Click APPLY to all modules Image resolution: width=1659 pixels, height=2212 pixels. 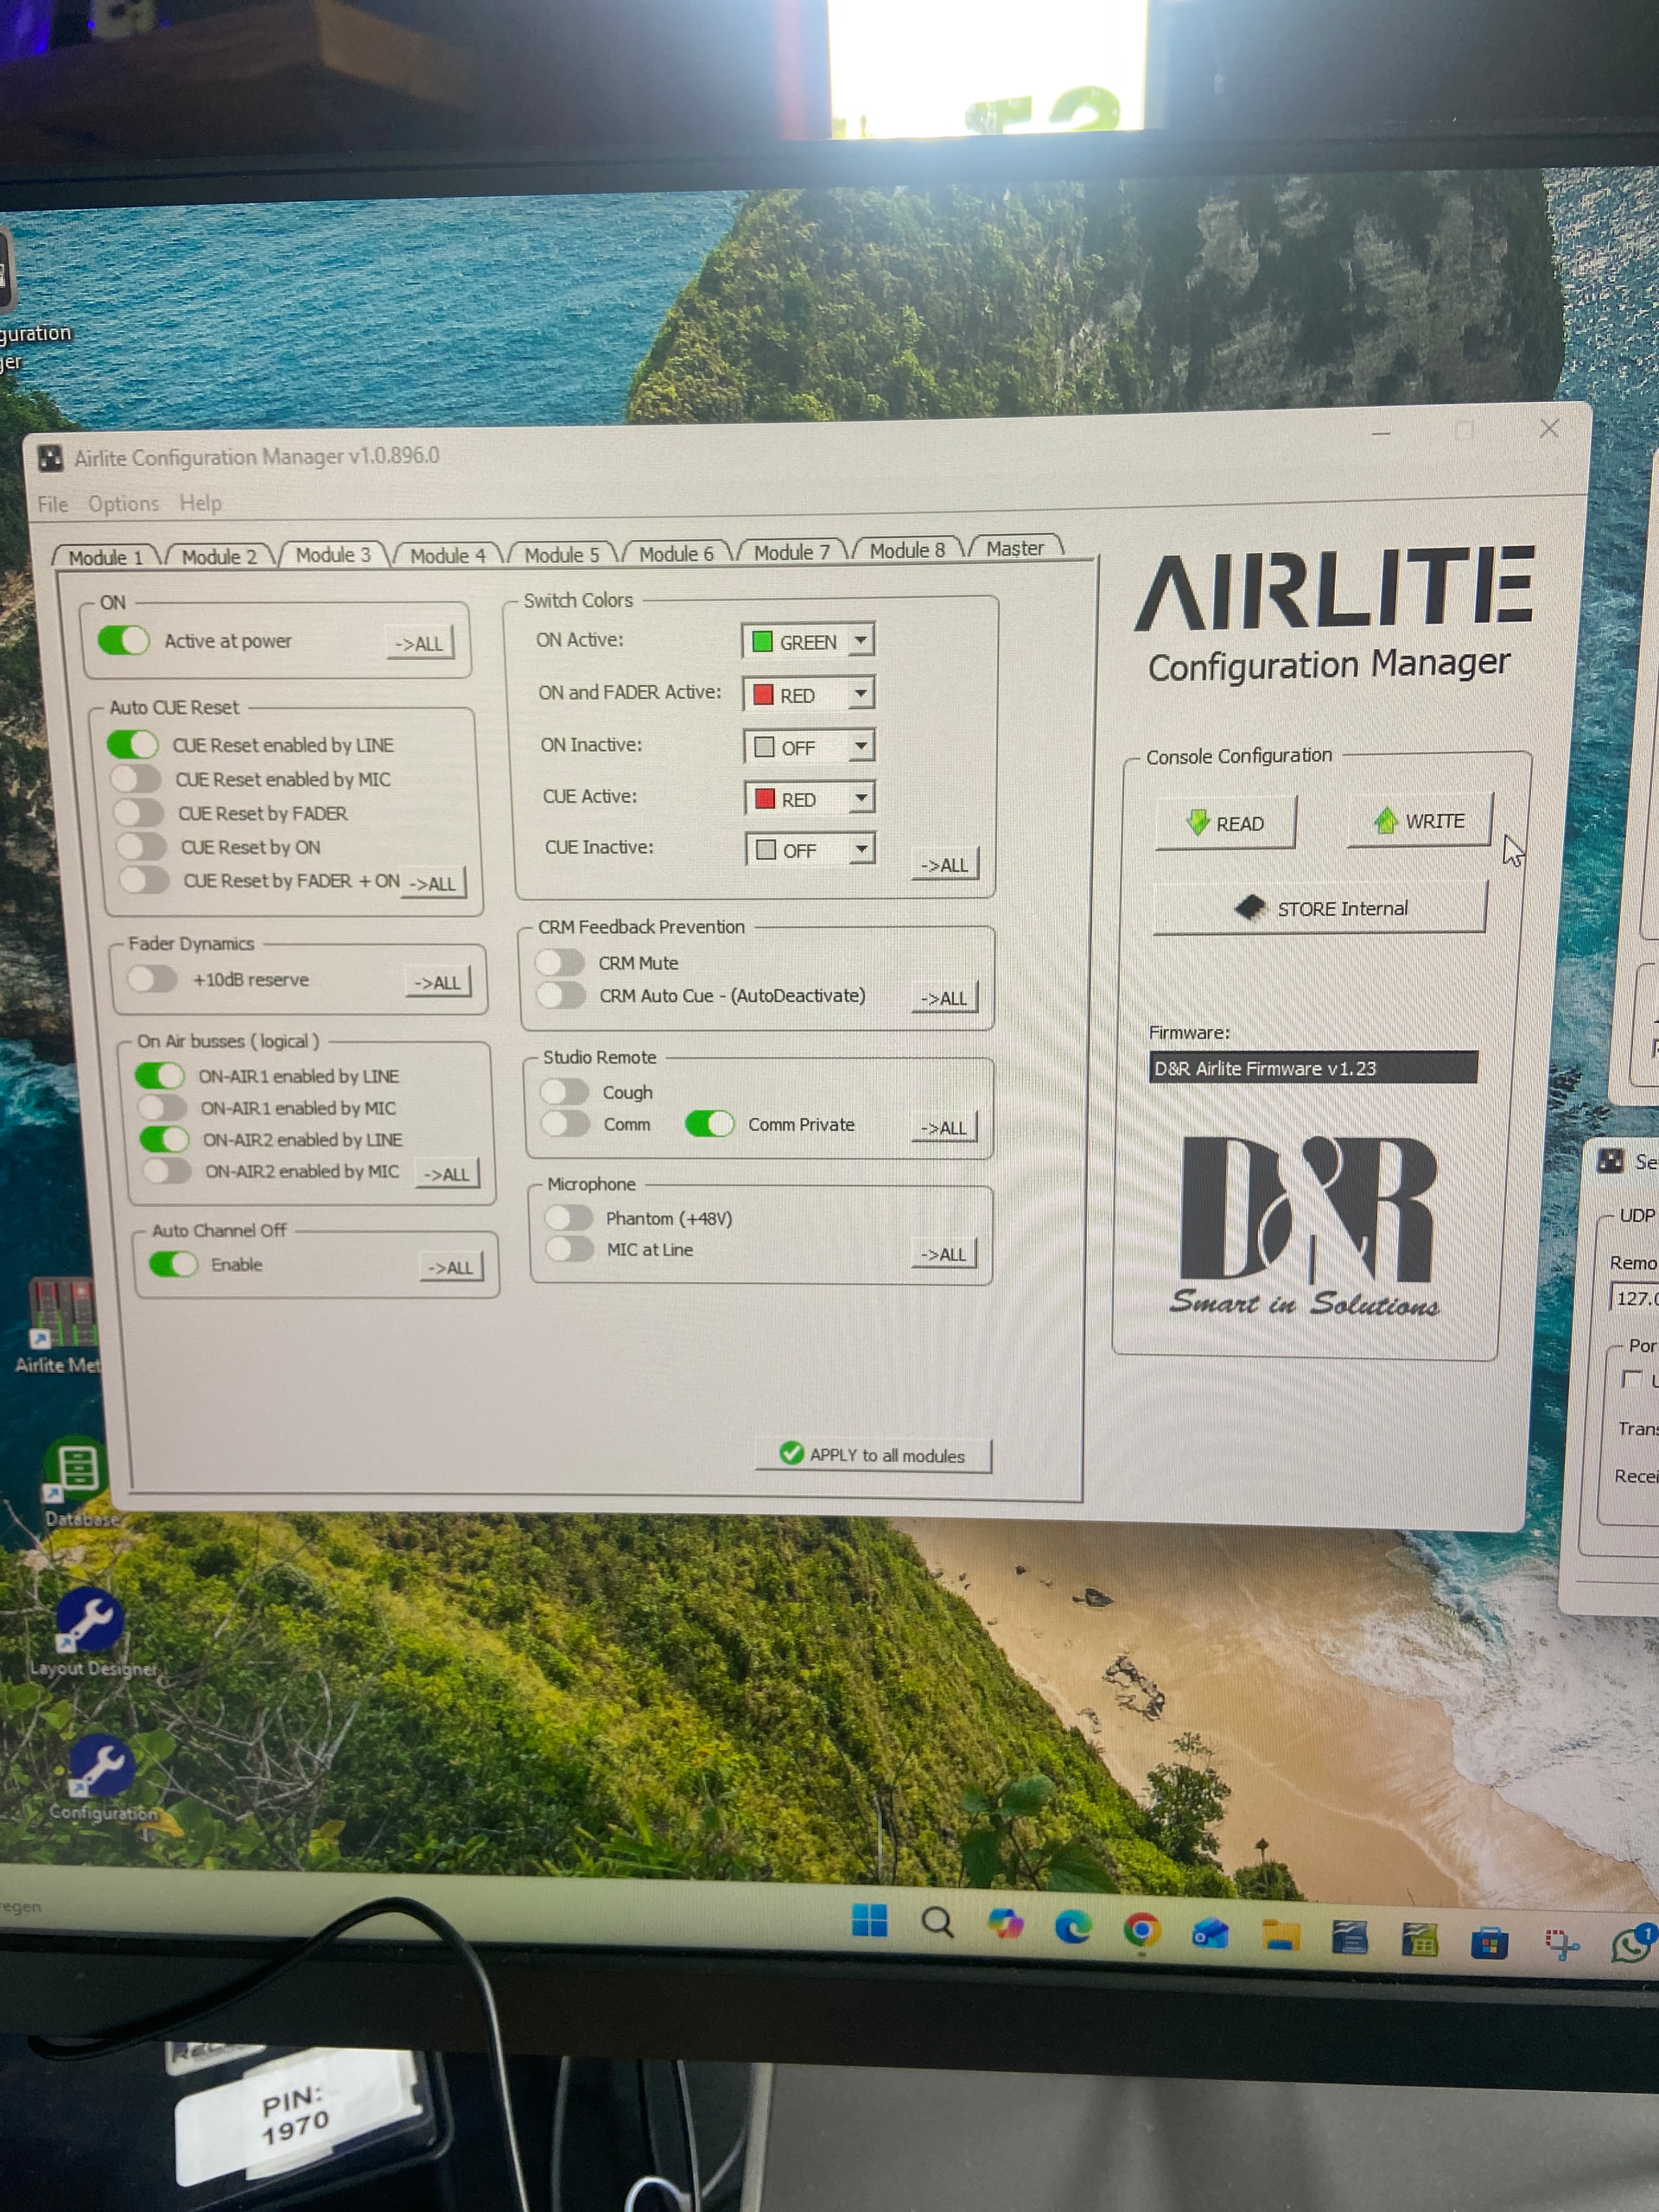pyautogui.click(x=873, y=1455)
